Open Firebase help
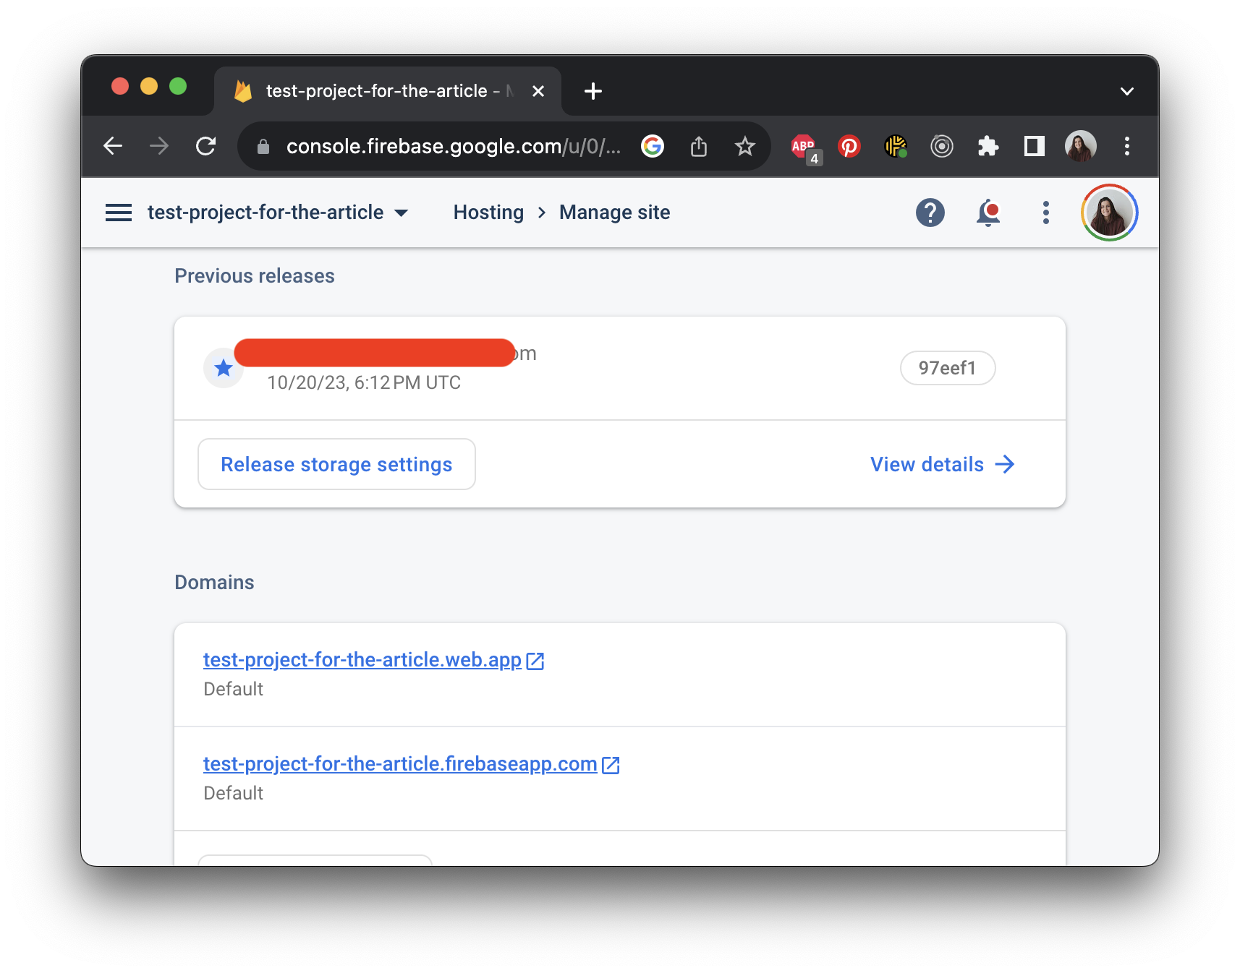This screenshot has width=1240, height=973. (x=930, y=213)
